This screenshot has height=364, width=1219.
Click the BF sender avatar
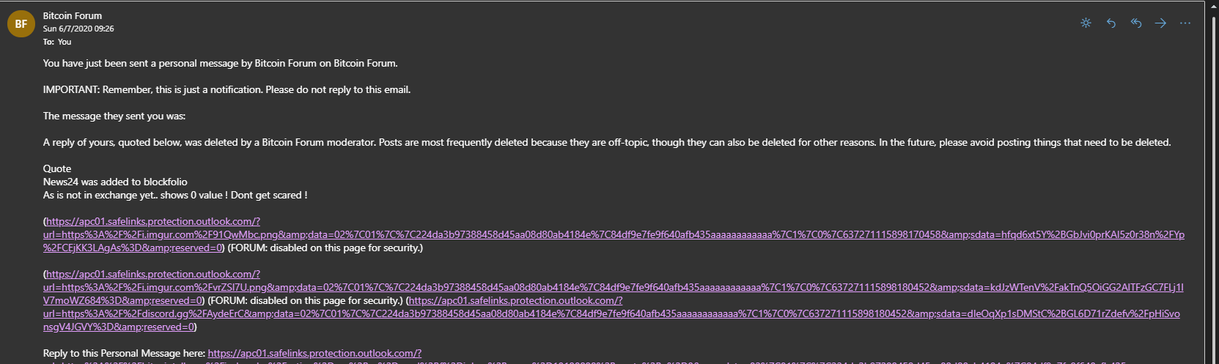[21, 23]
